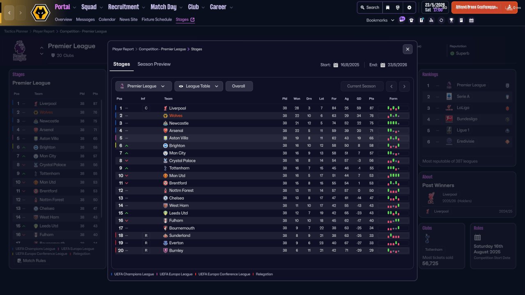This screenshot has height=295, width=525.
Task: Click the shirt icon in the bookmarks bar
Action: (x=411, y=20)
